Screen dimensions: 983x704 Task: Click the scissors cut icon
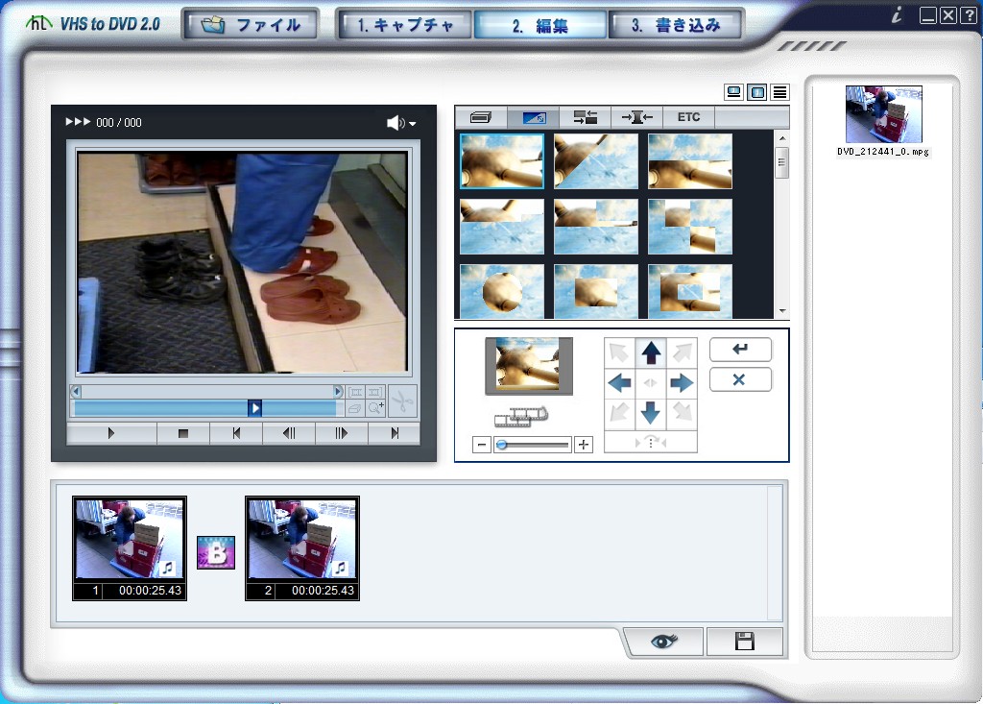(x=402, y=401)
